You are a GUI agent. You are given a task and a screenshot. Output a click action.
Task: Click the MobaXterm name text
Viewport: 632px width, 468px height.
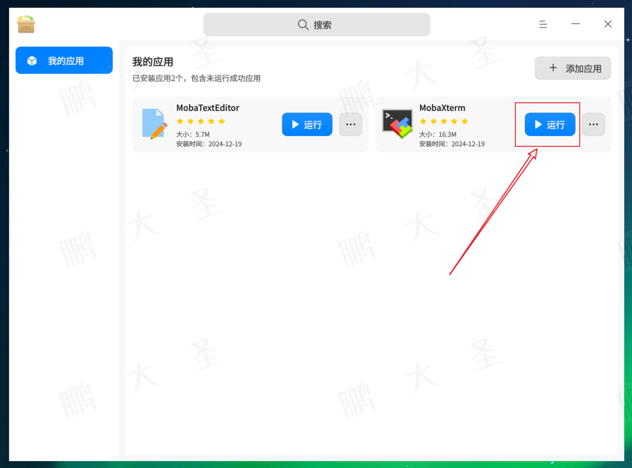click(x=442, y=108)
